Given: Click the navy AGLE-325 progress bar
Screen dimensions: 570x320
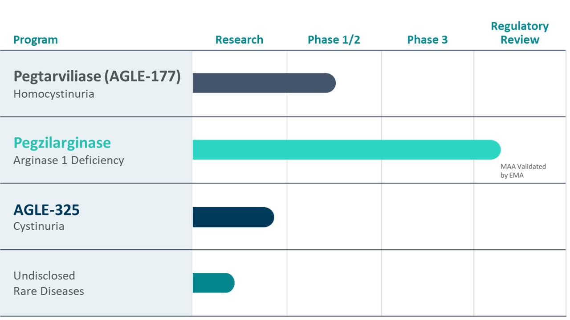Looking at the screenshot, I should tap(233, 217).
